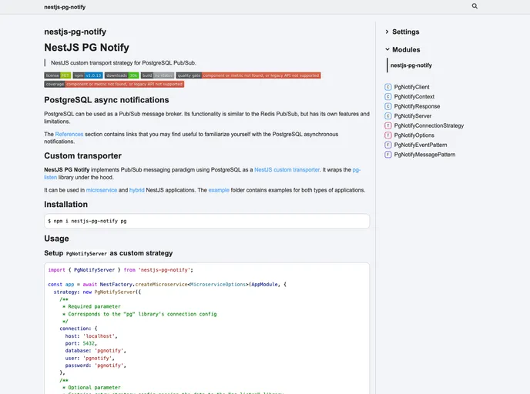Expand the Settings section chevron
Image resolution: width=530 pixels, height=394 pixels.
coord(387,32)
